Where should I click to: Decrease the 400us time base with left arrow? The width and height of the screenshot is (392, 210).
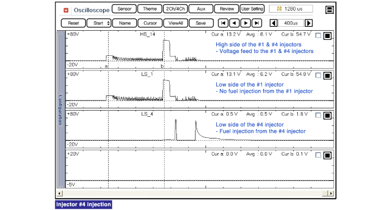pyautogui.click(x=273, y=23)
